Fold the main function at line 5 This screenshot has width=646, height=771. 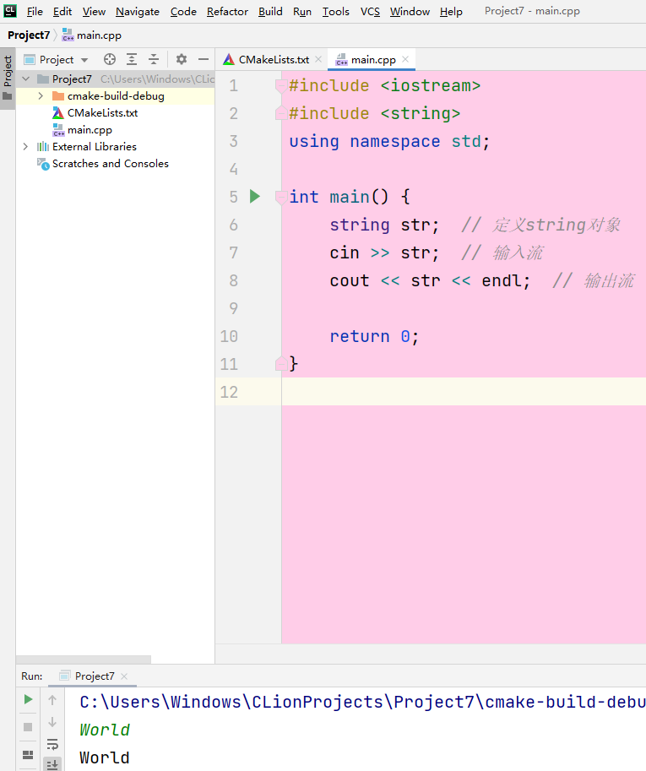280,197
